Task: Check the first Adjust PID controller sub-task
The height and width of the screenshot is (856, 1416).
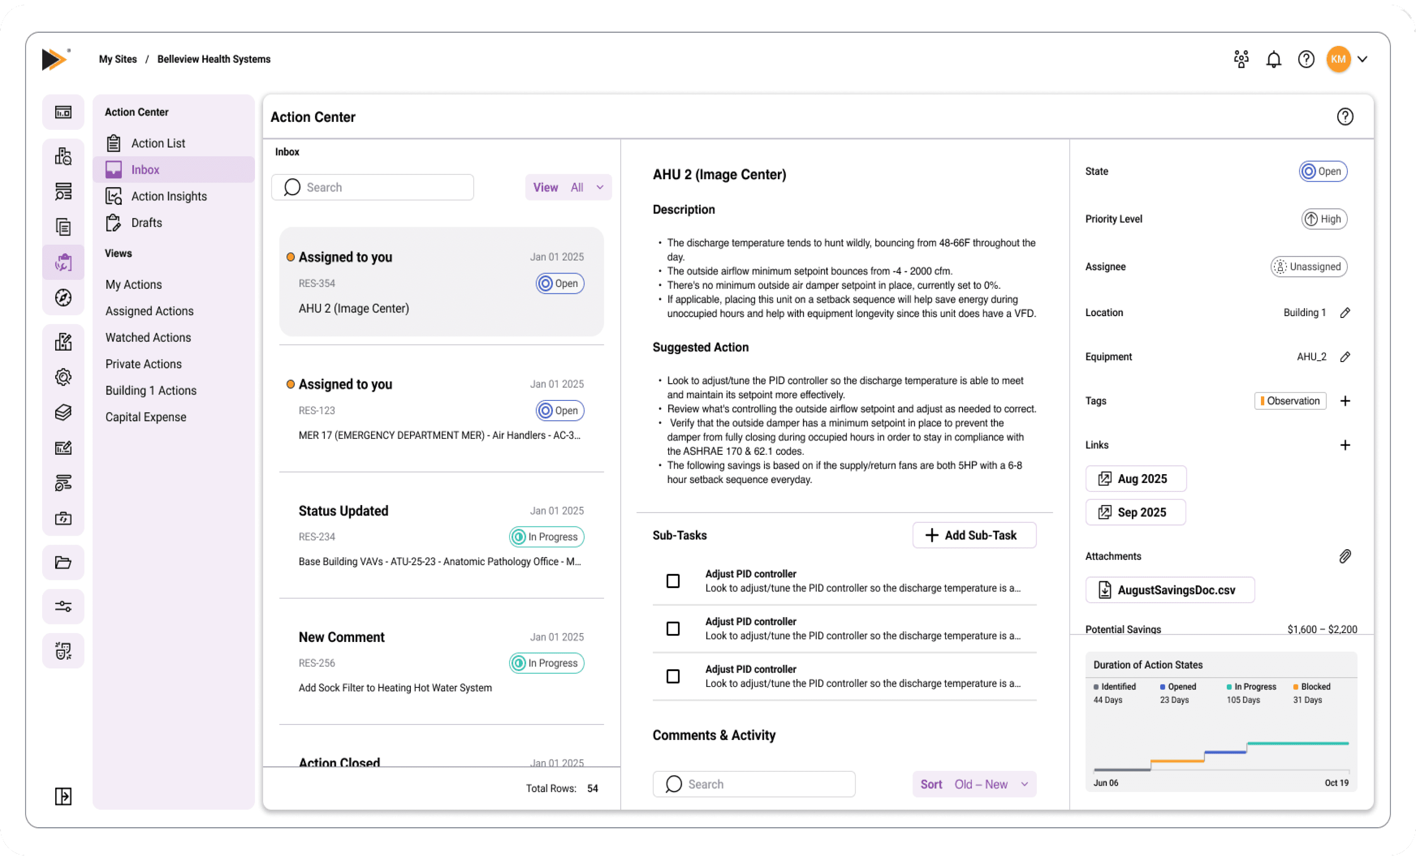Action: [673, 581]
